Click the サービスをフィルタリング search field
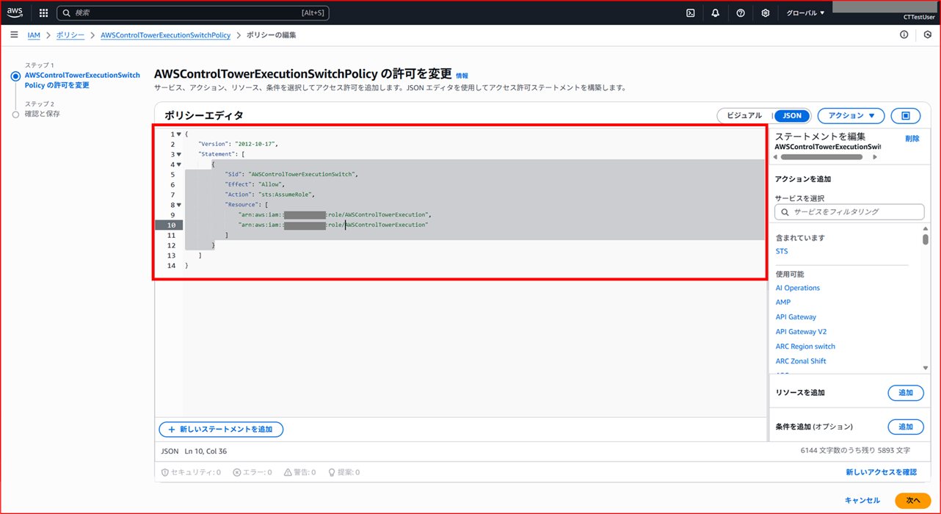 [849, 211]
